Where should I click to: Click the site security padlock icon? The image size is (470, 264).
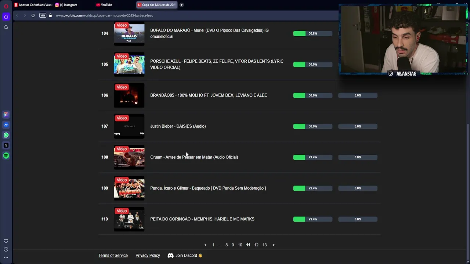[x=50, y=15]
